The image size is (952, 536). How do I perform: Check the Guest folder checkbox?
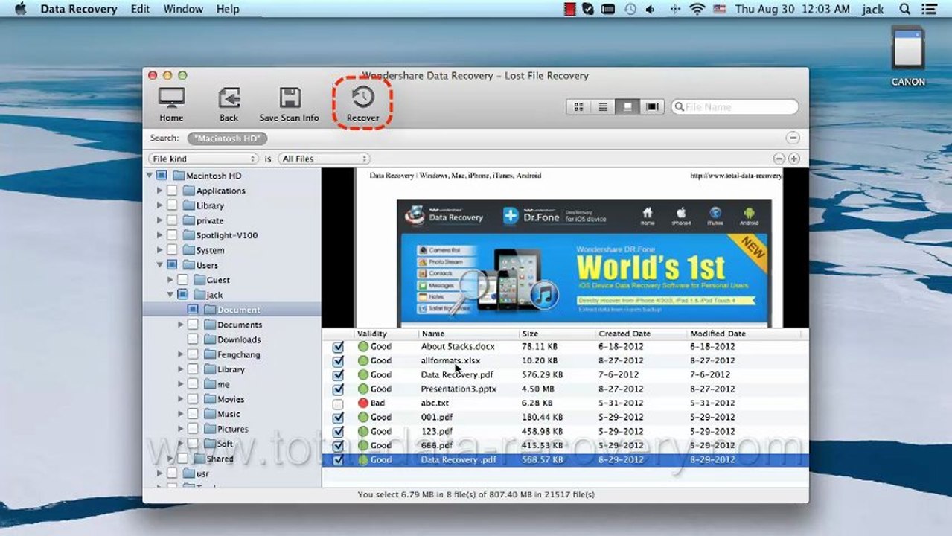[x=182, y=280]
